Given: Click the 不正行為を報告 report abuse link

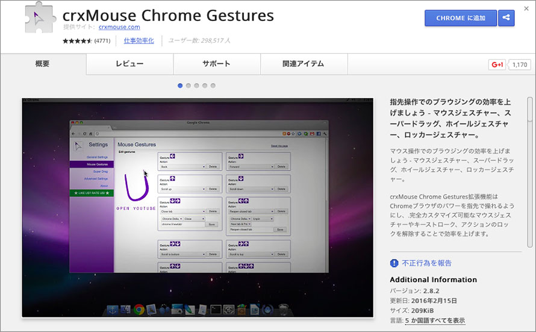Looking at the screenshot, I should (x=426, y=263).
